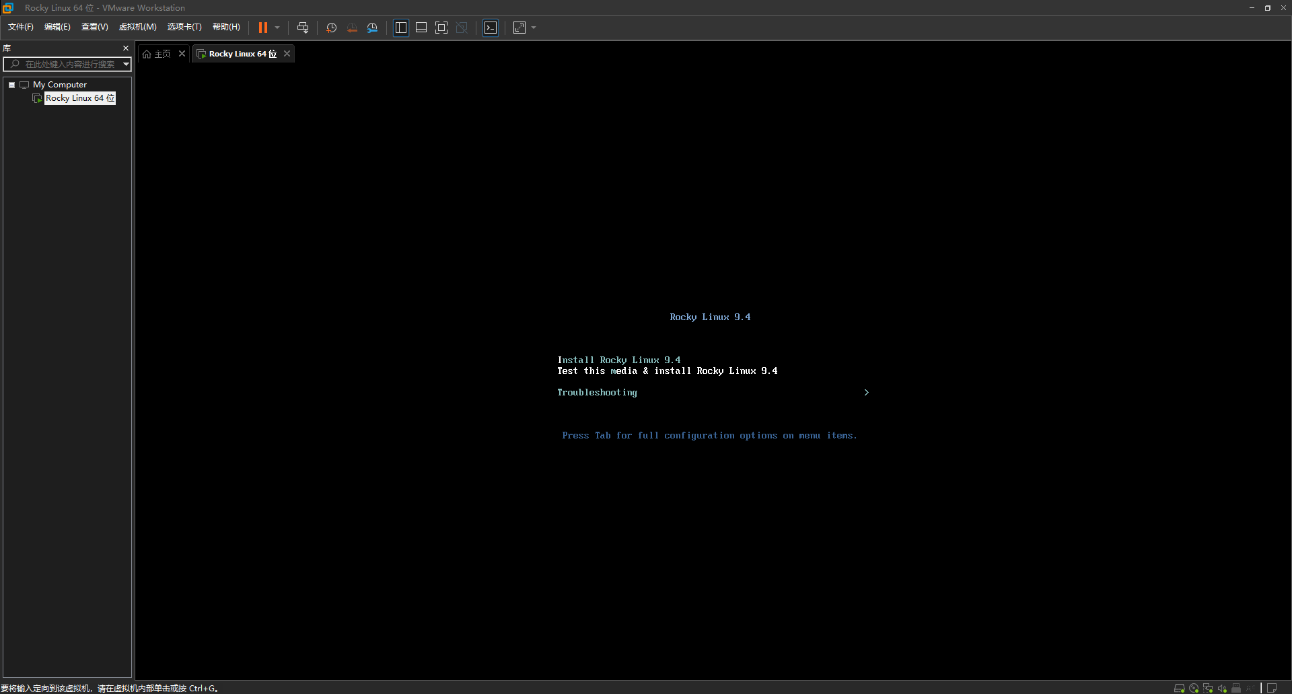Close the Rocky Linux 64 位 tab
The height and width of the screenshot is (694, 1292).
[287, 54]
